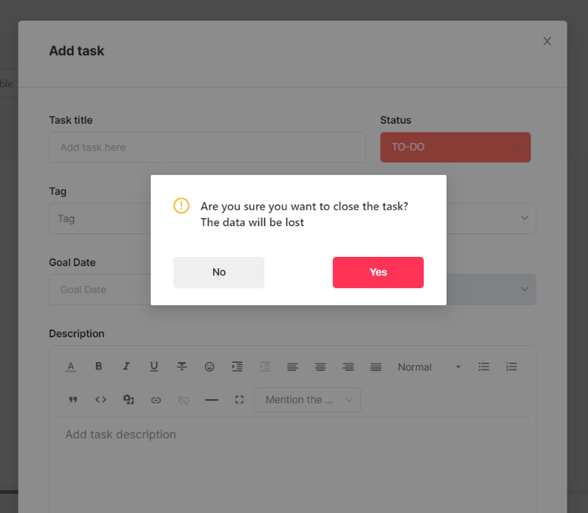Open the emoji picker in the editor
The height and width of the screenshot is (513, 588).
(x=210, y=366)
